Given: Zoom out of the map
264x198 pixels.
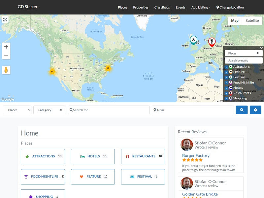Looking at the screenshot, I should 6,55.
